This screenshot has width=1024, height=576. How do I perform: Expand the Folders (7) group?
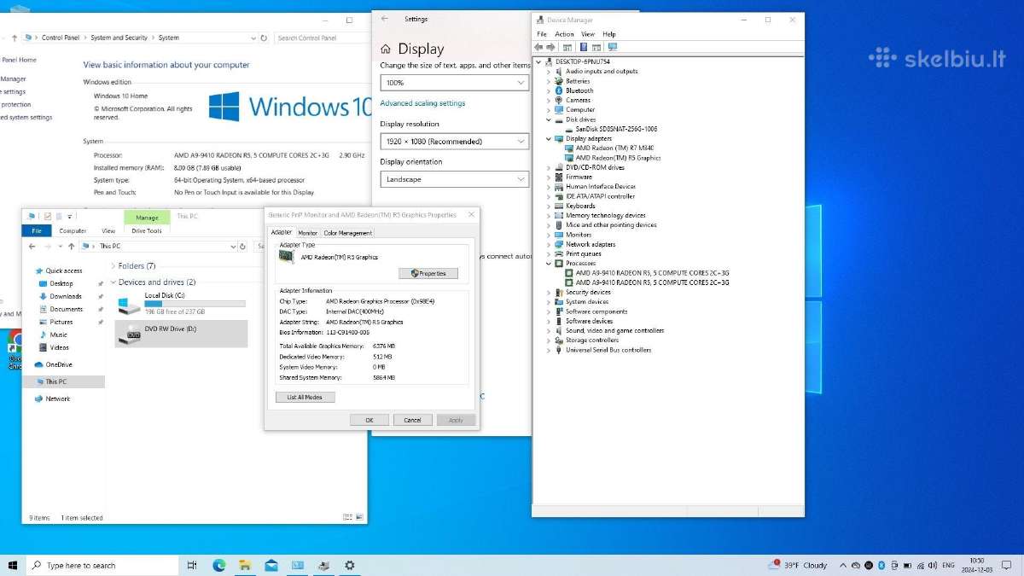[x=112, y=266]
